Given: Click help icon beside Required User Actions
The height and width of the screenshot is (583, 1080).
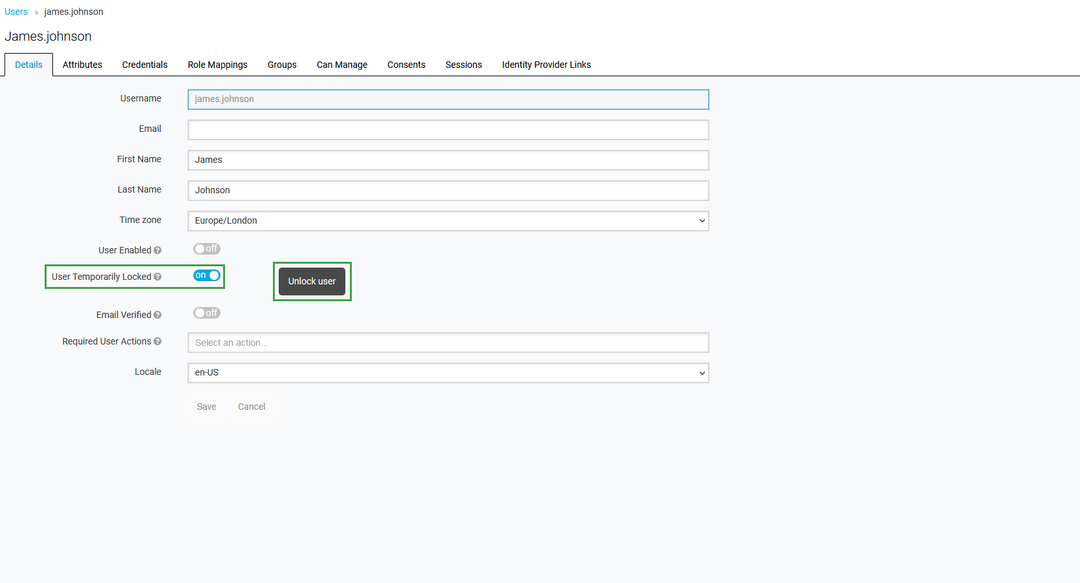Looking at the screenshot, I should 158,342.
